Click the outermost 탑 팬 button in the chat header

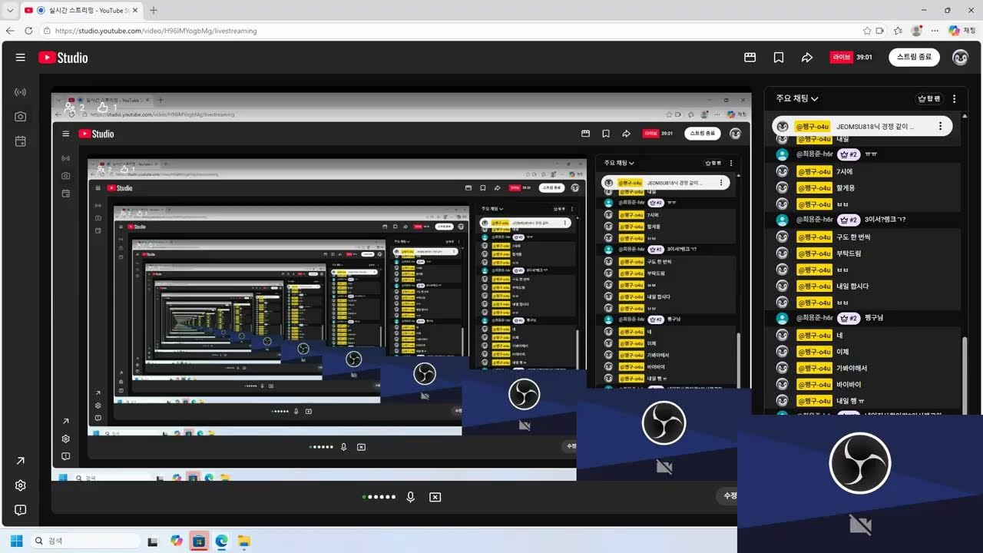(x=929, y=99)
